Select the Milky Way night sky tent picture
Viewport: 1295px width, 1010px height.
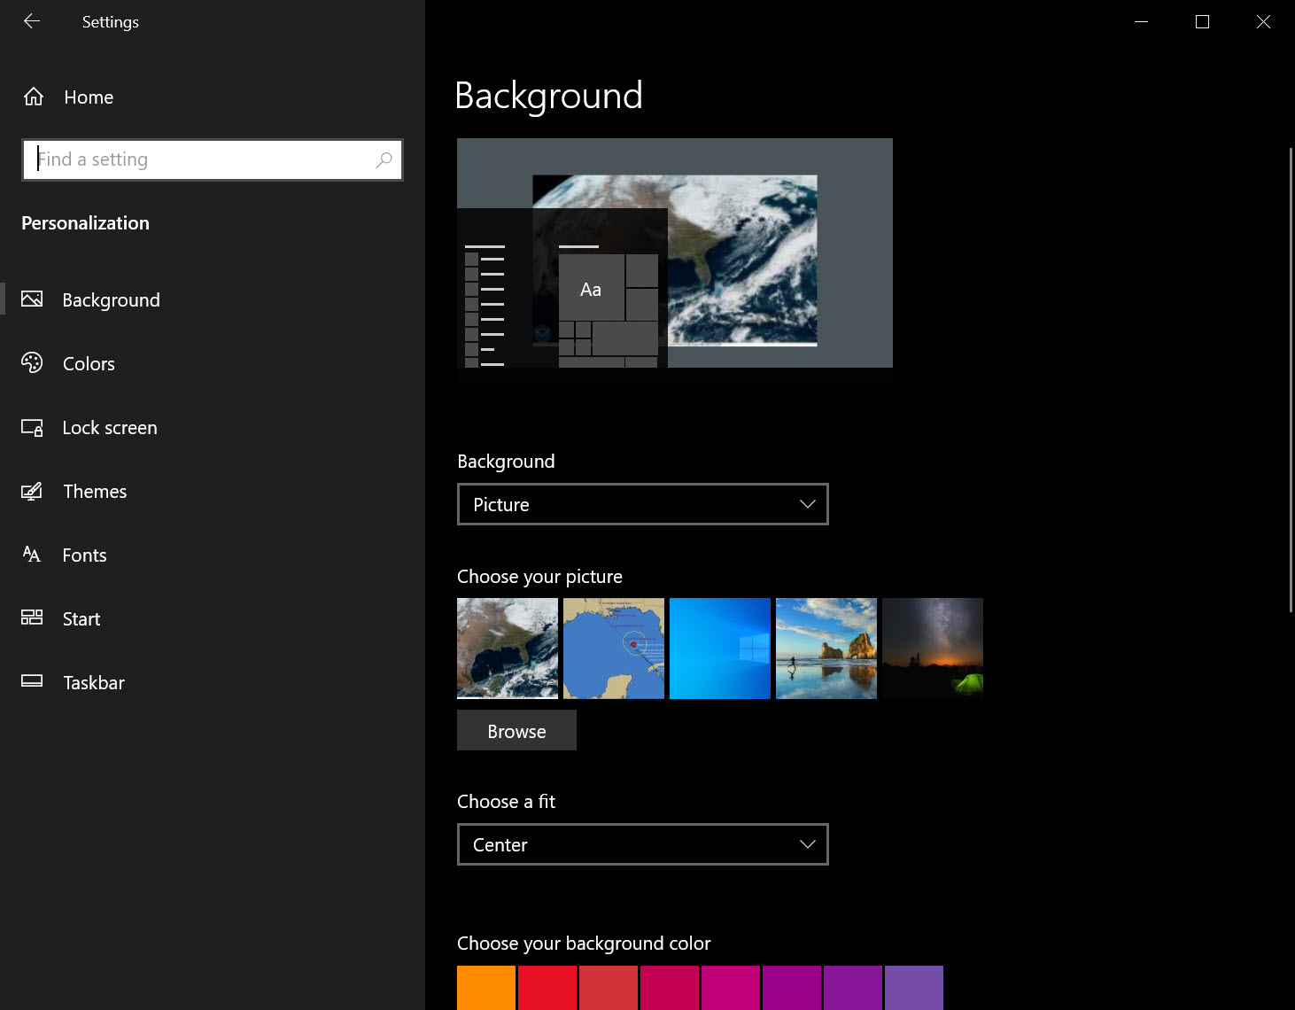tap(932, 649)
